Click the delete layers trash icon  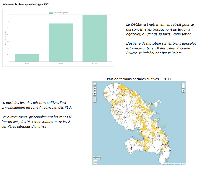(x=95, y=101)
